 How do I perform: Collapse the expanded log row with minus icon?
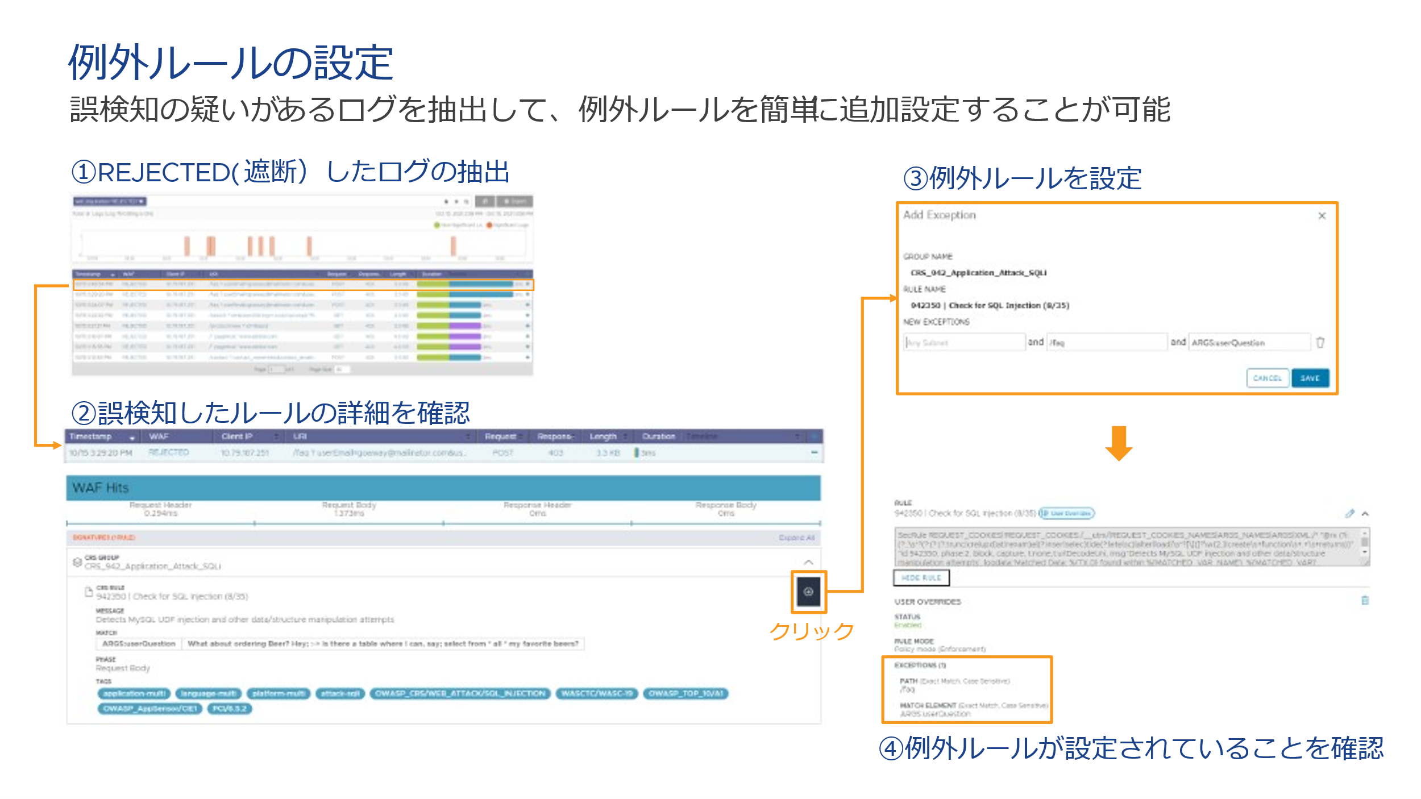pyautogui.click(x=814, y=452)
